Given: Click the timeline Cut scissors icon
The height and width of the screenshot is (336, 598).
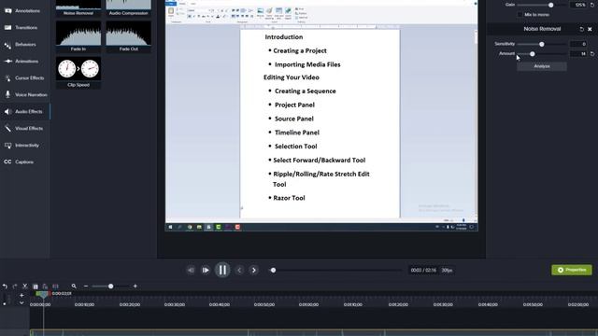Looking at the screenshot, I should click(25, 287).
